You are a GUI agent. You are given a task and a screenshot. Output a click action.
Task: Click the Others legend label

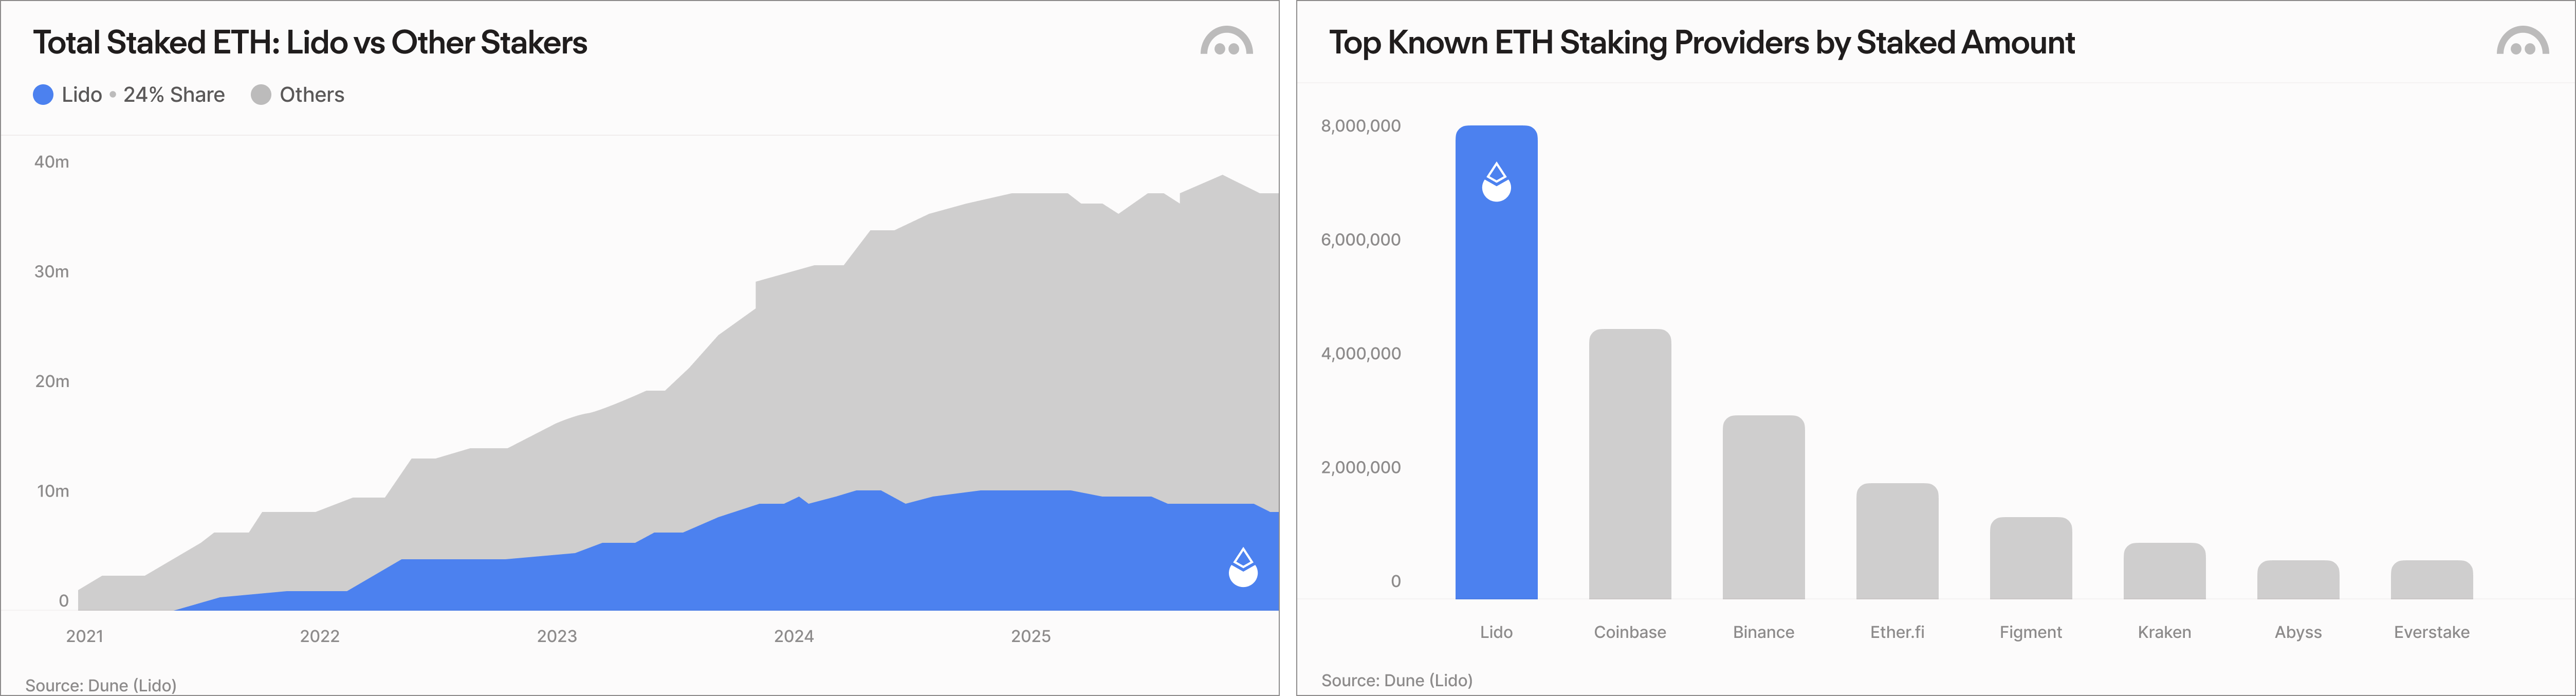pos(311,95)
